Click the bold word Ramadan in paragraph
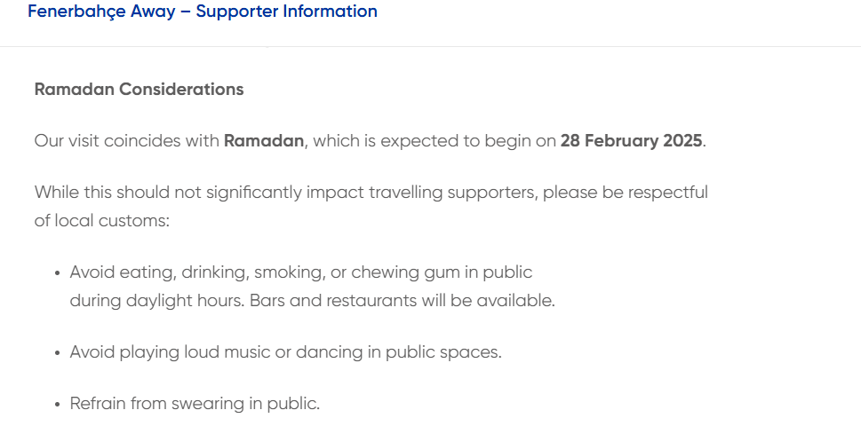 pos(264,141)
